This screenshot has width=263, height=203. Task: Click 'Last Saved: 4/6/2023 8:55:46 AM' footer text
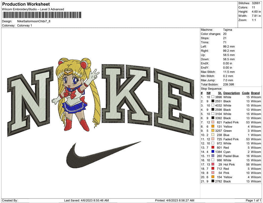pos(86,200)
